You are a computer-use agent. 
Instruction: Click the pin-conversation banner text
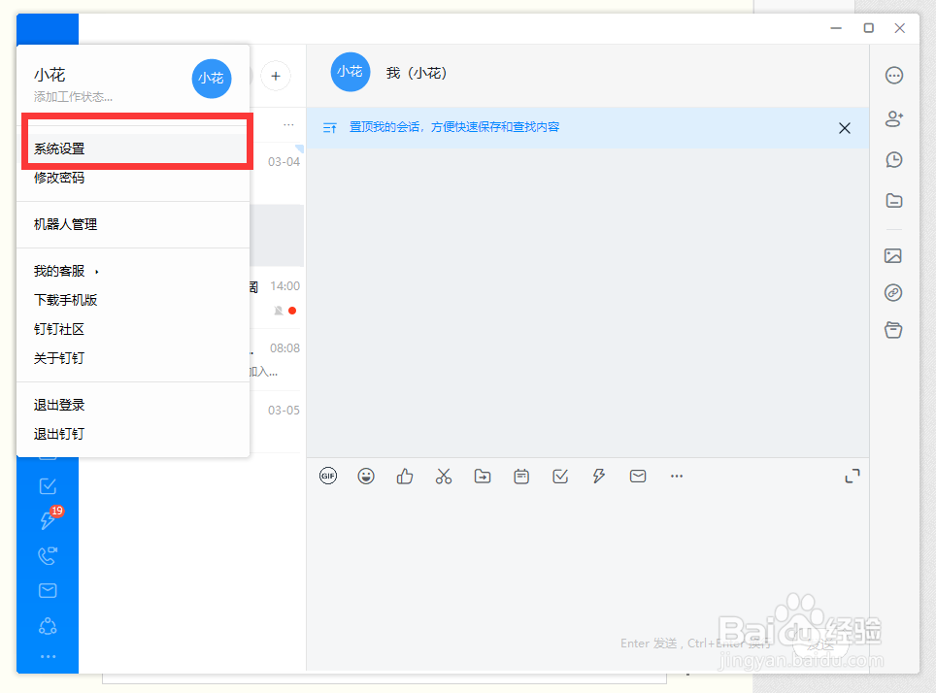point(454,127)
